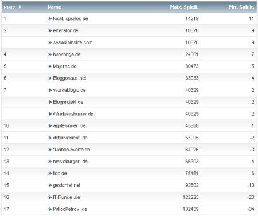This screenshot has width=258, height=216.
Task: Open the workablogic de link
Action: [69, 90]
